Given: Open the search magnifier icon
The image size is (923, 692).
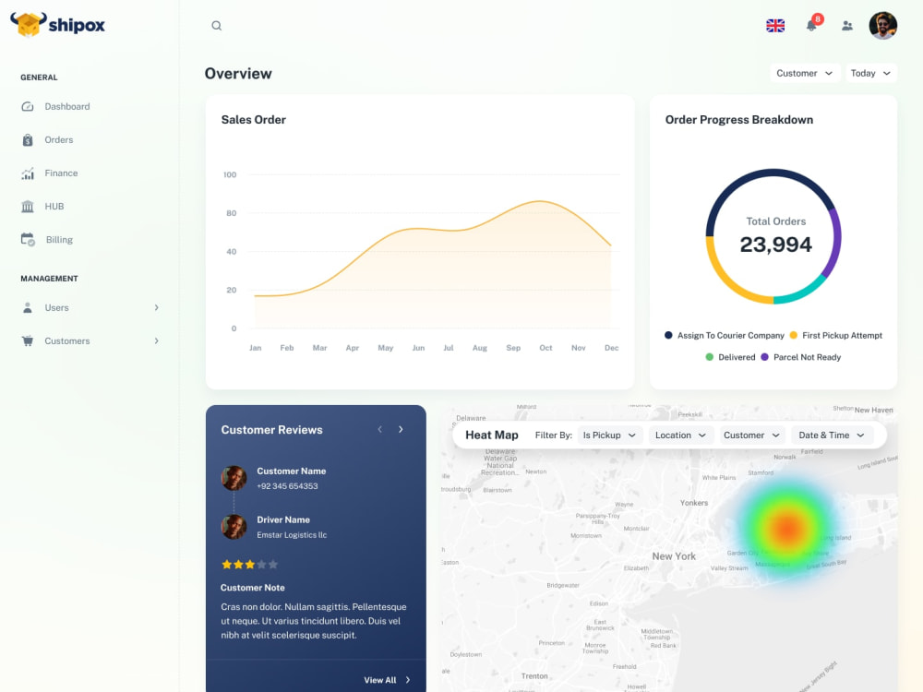Looking at the screenshot, I should 217,26.
